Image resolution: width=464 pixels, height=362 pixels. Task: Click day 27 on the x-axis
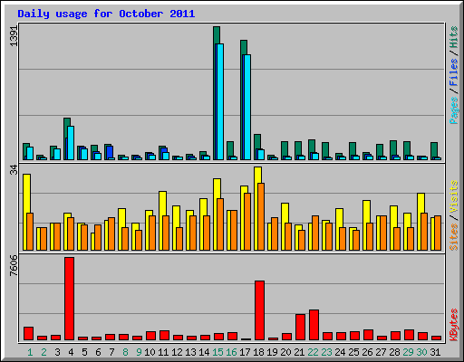pyautogui.click(x=381, y=352)
